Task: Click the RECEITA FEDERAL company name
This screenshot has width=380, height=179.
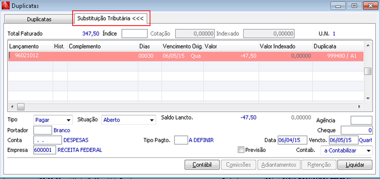Action: tap(80, 150)
